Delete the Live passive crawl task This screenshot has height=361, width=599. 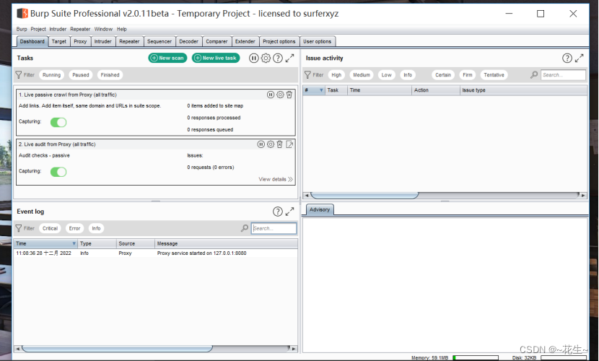click(289, 95)
